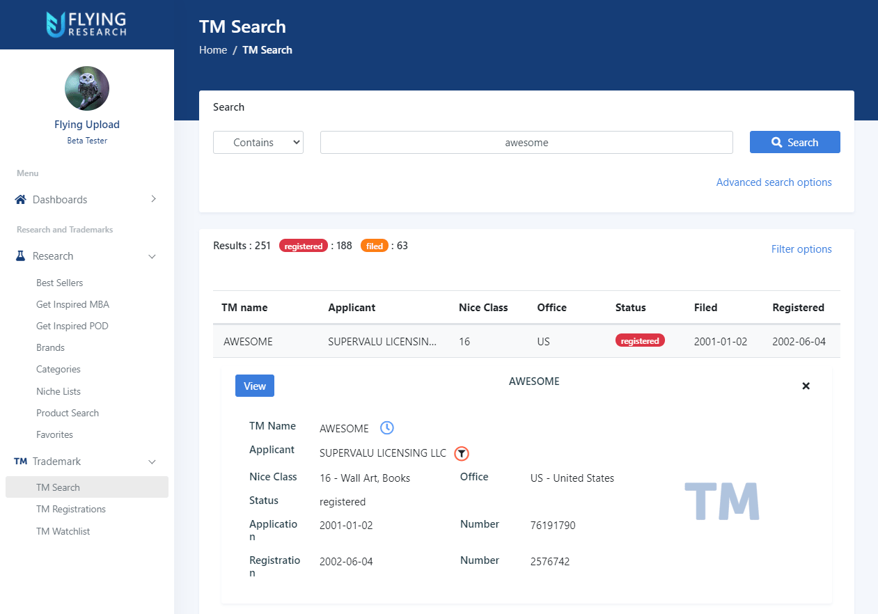Expand the Dashboards menu chevron

[153, 199]
